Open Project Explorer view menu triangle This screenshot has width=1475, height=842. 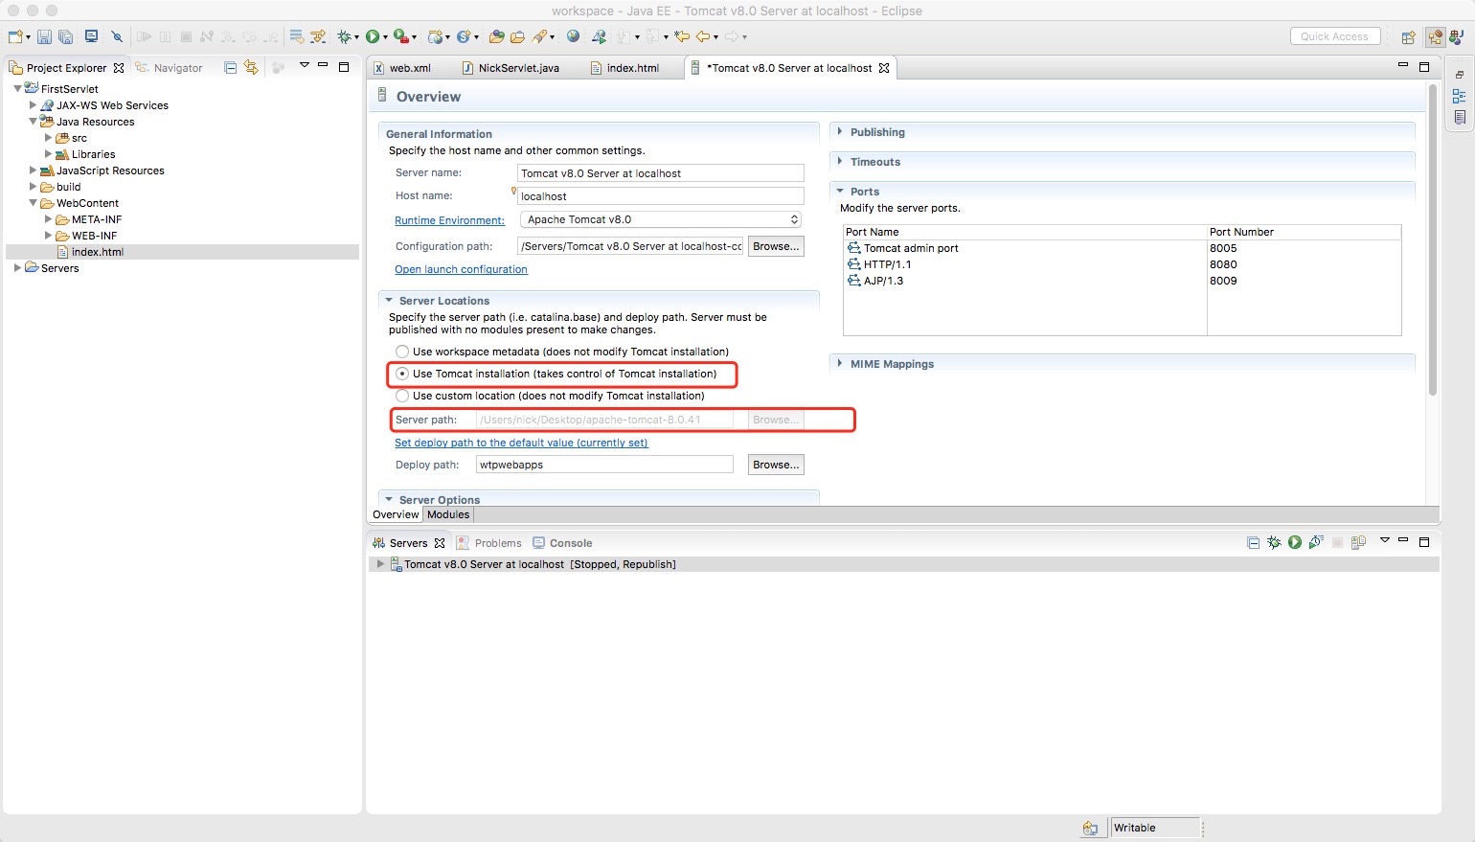tap(304, 65)
